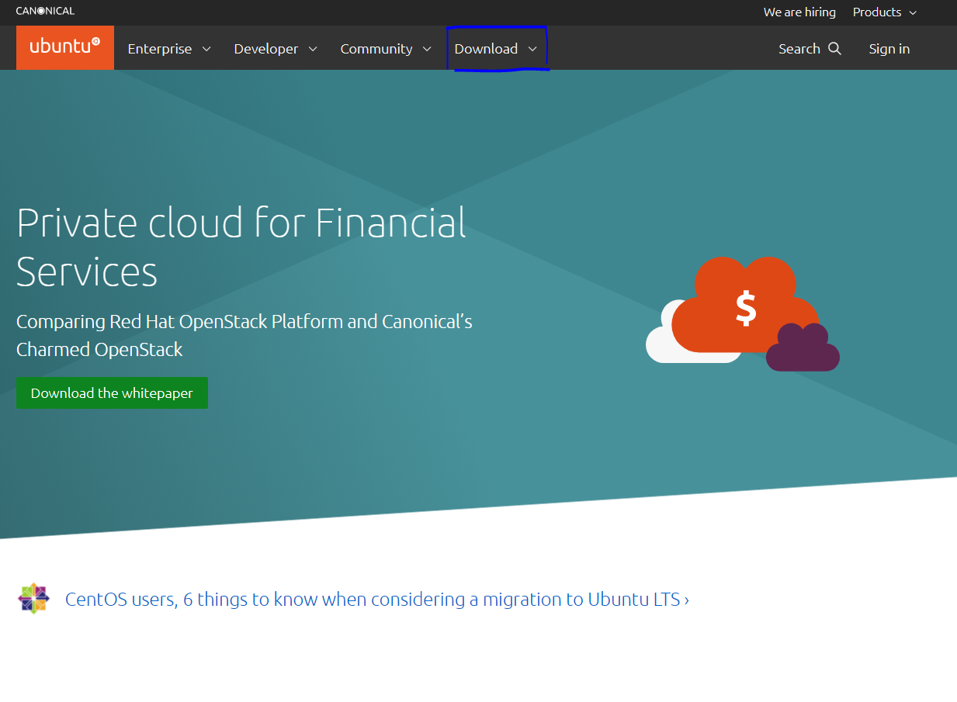This screenshot has width=957, height=702.
Task: Expand the Developer chevron arrow
Action: click(x=313, y=49)
